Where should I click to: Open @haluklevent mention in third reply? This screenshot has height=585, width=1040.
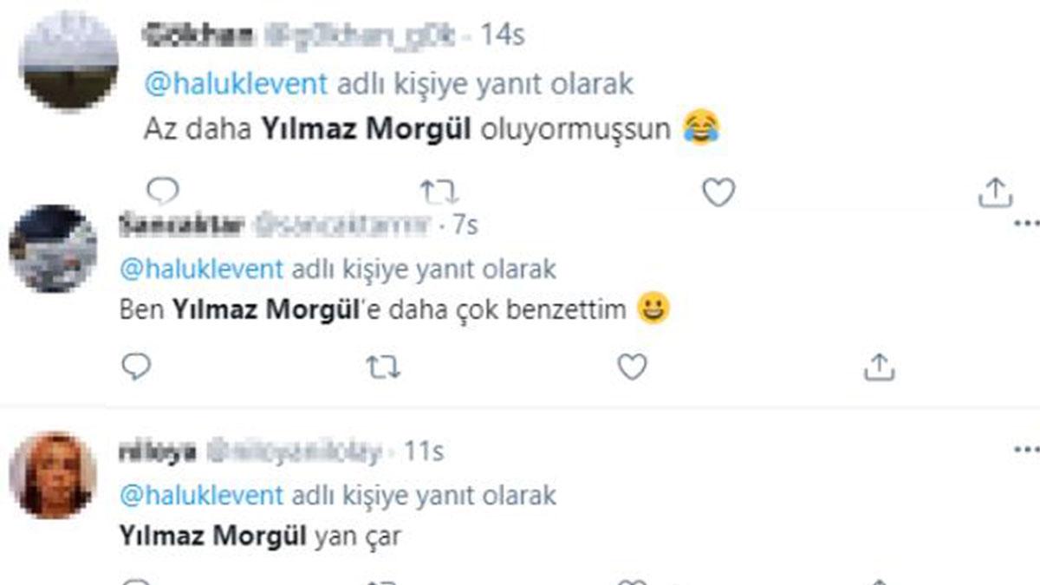coord(202,495)
